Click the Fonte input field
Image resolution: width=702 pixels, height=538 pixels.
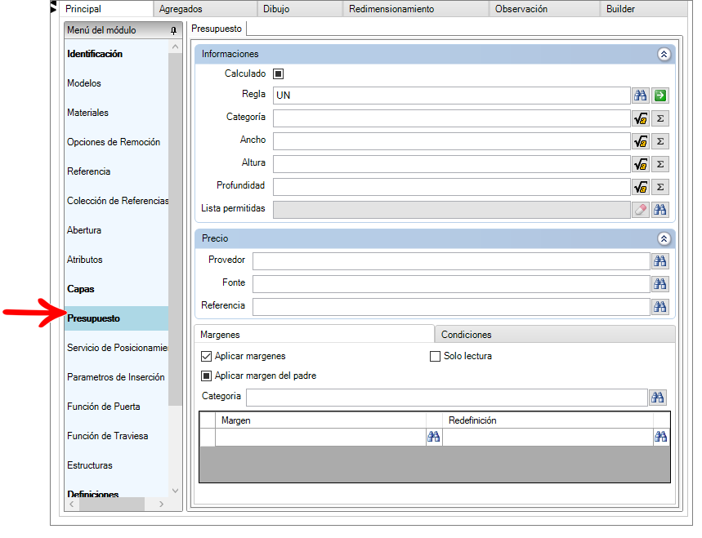coord(451,284)
